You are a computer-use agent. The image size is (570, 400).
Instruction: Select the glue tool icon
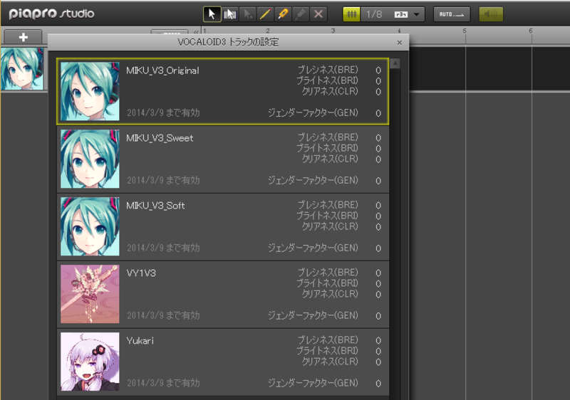click(301, 14)
